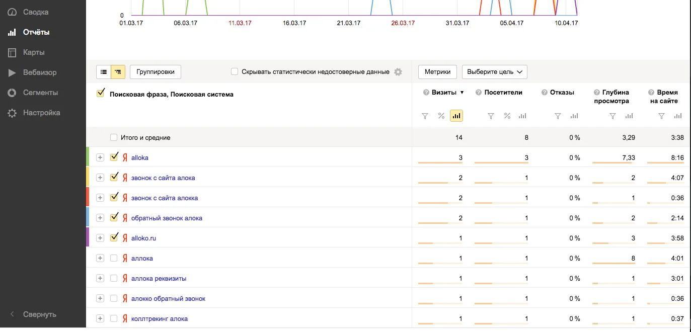Show help for the Отказы metric
The width and height of the screenshot is (691, 332).
tap(545, 93)
